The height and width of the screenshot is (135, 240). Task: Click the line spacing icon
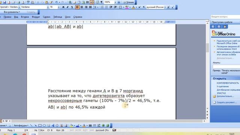tap(95, 7)
